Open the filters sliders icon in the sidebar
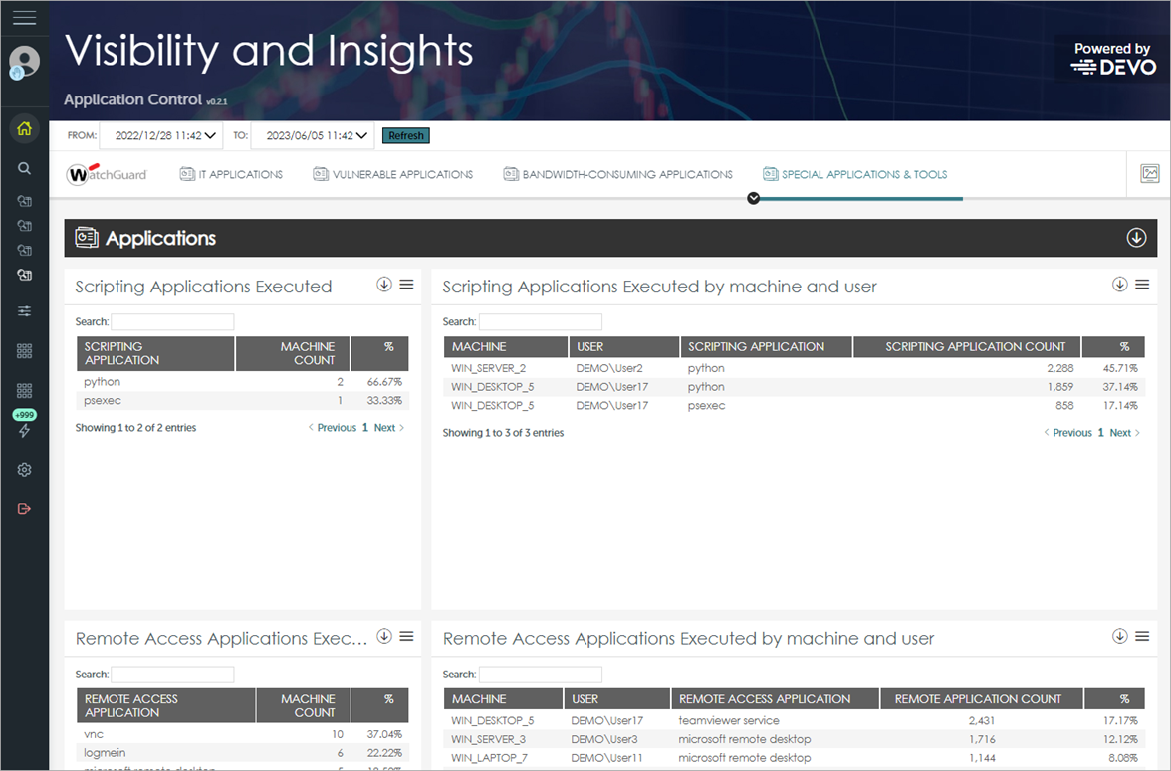The width and height of the screenshot is (1171, 771). tap(25, 310)
